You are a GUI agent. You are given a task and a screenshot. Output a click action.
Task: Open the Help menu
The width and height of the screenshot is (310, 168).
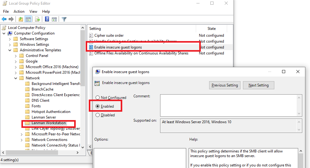click(x=46, y=12)
